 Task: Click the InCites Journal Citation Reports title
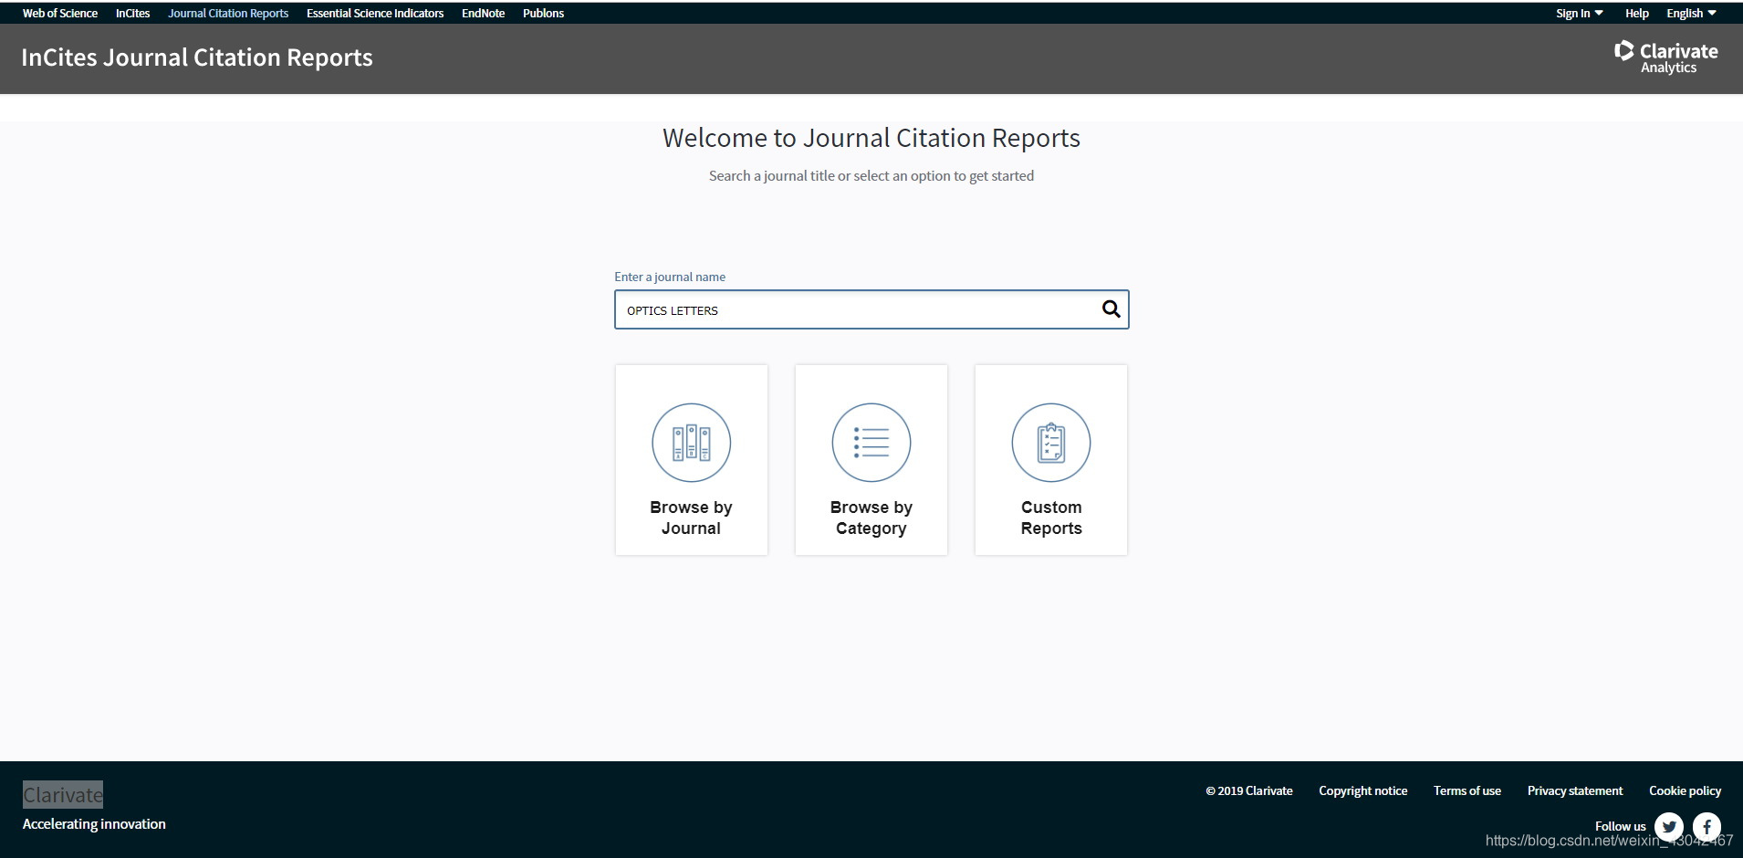(x=197, y=58)
